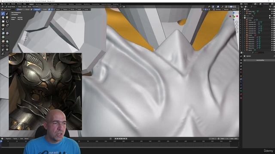Image resolution: width=275 pixels, height=154 pixels.
Task: Open the Options dropdown in viewport header
Action: pyautogui.click(x=235, y=9)
